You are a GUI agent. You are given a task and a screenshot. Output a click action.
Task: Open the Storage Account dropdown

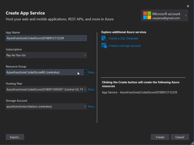46,106
